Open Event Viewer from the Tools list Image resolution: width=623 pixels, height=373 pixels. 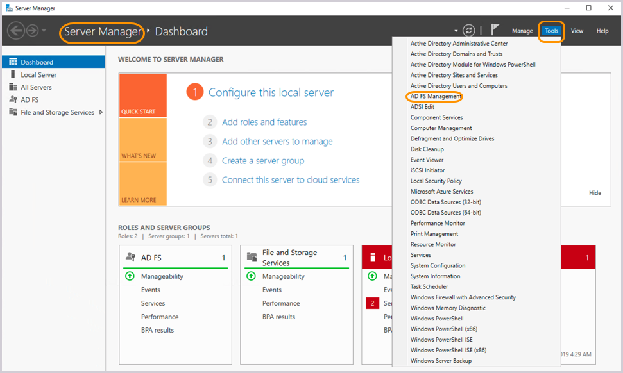click(x=427, y=160)
